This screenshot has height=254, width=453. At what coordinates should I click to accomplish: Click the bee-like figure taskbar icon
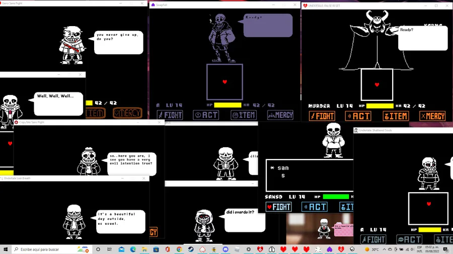click(214, 249)
